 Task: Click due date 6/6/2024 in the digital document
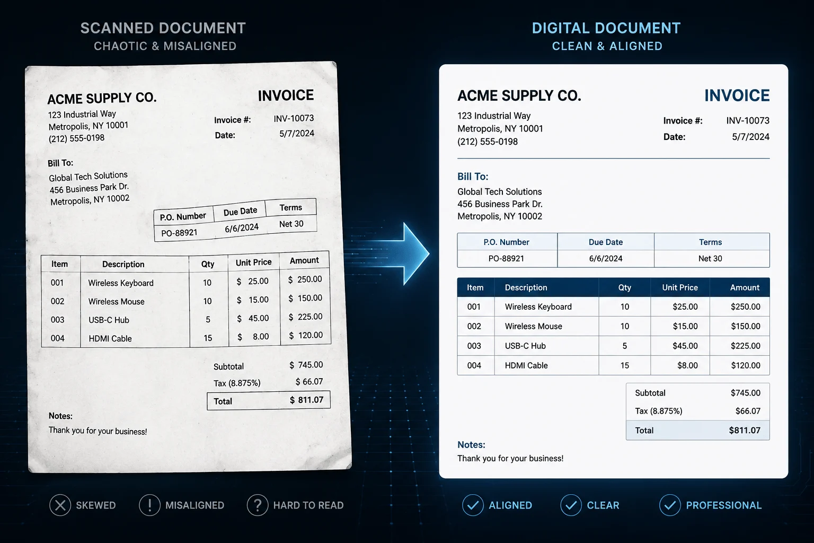[x=606, y=258]
